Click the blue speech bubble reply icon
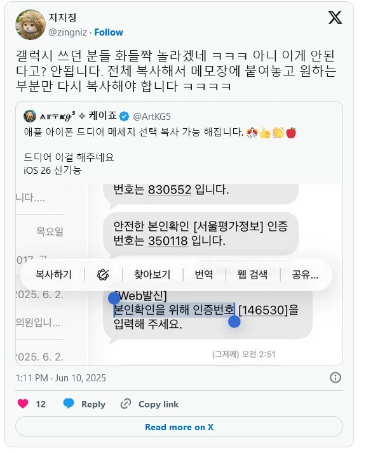Image resolution: width=366 pixels, height=453 pixels. [69, 404]
